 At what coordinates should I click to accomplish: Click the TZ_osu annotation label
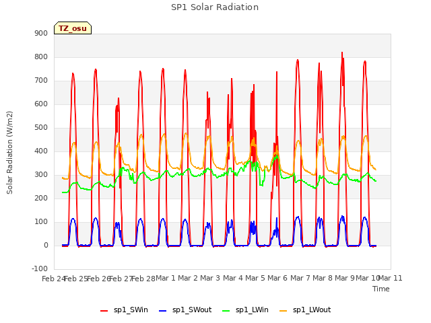click(x=73, y=28)
